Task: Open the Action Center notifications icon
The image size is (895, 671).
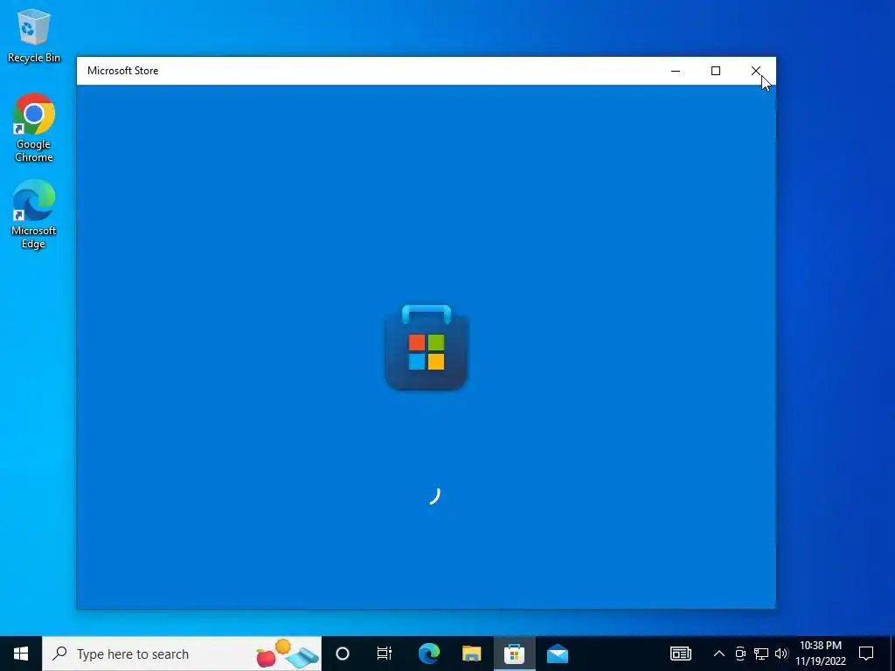Action: coord(866,654)
